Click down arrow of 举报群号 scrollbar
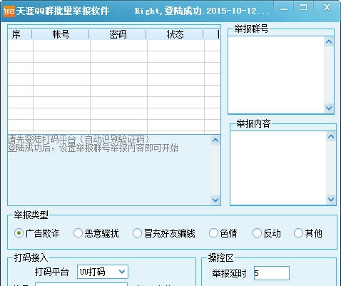 click(329, 108)
